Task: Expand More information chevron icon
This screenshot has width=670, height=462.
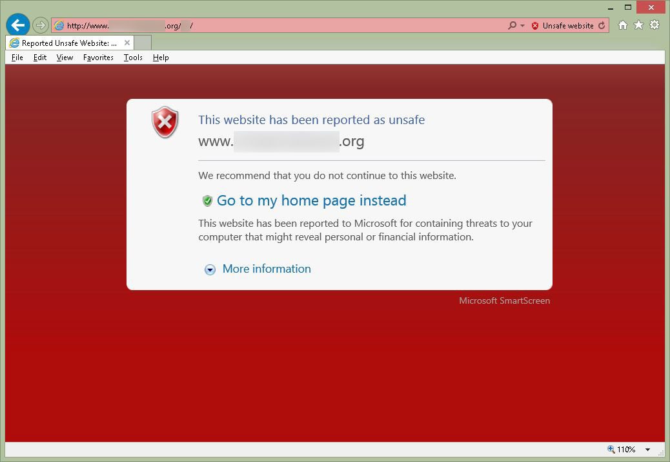Action: click(210, 269)
